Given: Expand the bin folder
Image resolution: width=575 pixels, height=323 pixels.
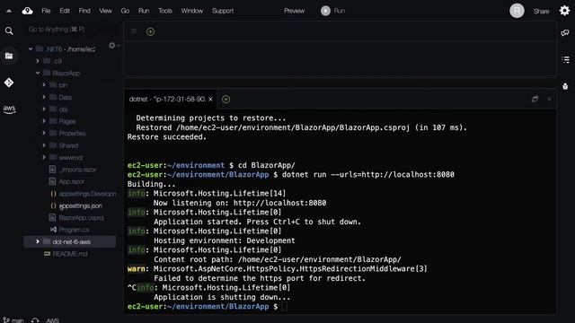Looking at the screenshot, I should pos(44,85).
